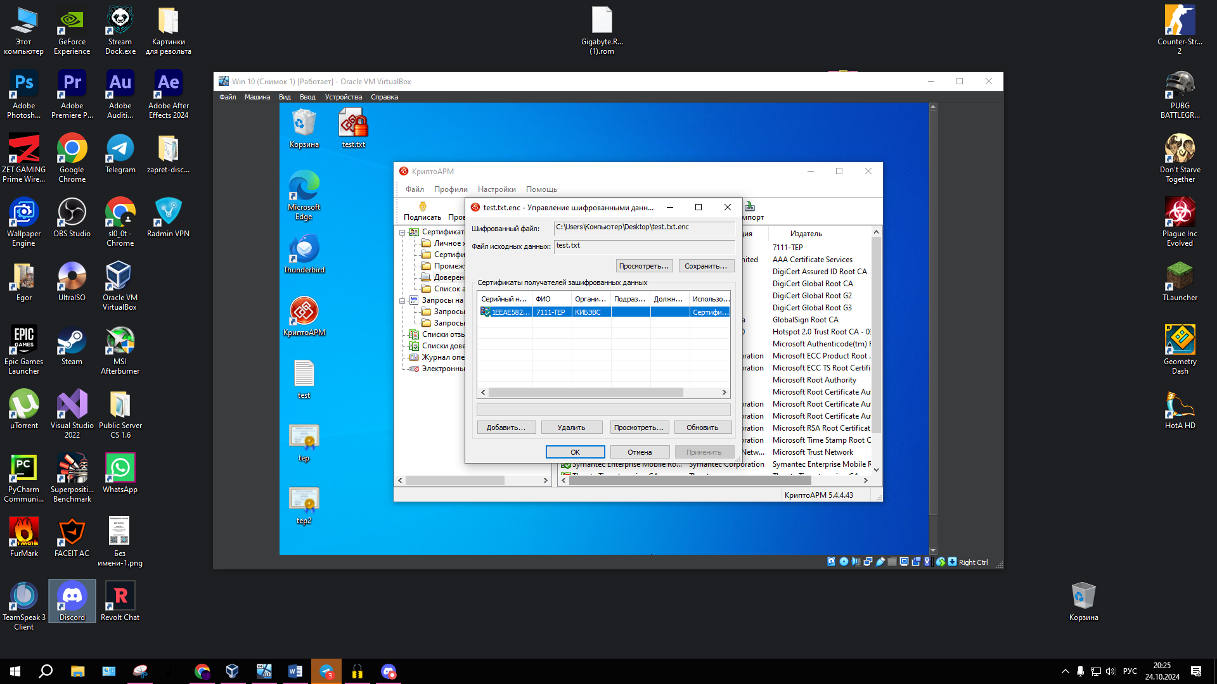Open Telegram from the host taskbar
Screen dimensions: 1217x684
coord(326,671)
